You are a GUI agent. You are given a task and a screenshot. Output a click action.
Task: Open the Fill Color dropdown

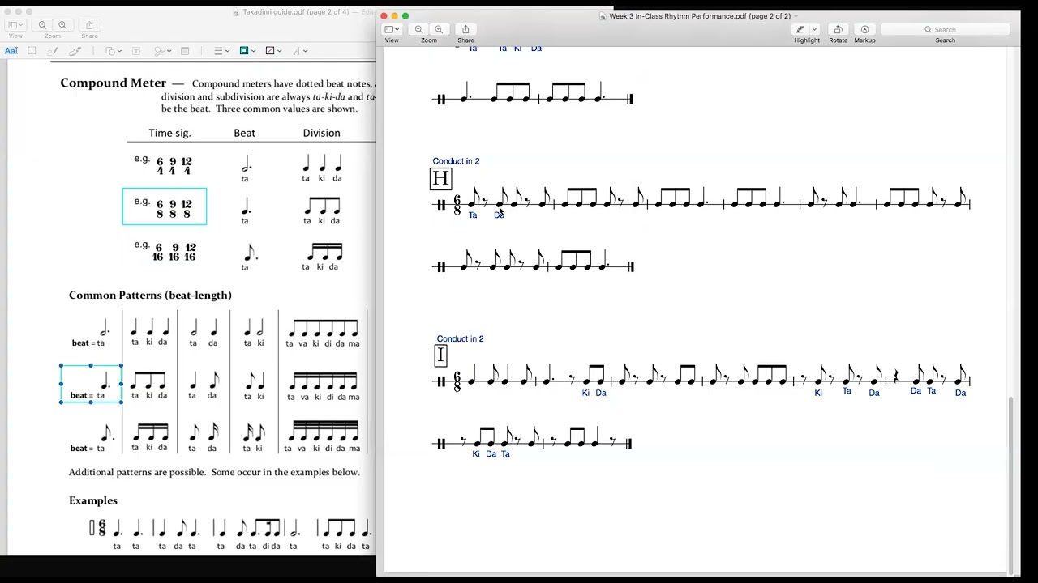tap(273, 51)
